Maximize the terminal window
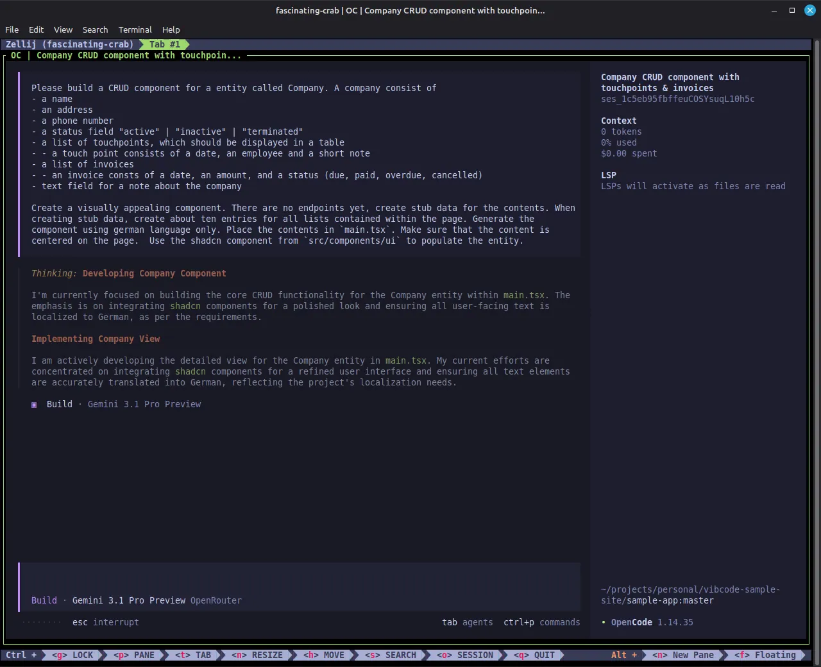The image size is (821, 667). click(x=792, y=10)
